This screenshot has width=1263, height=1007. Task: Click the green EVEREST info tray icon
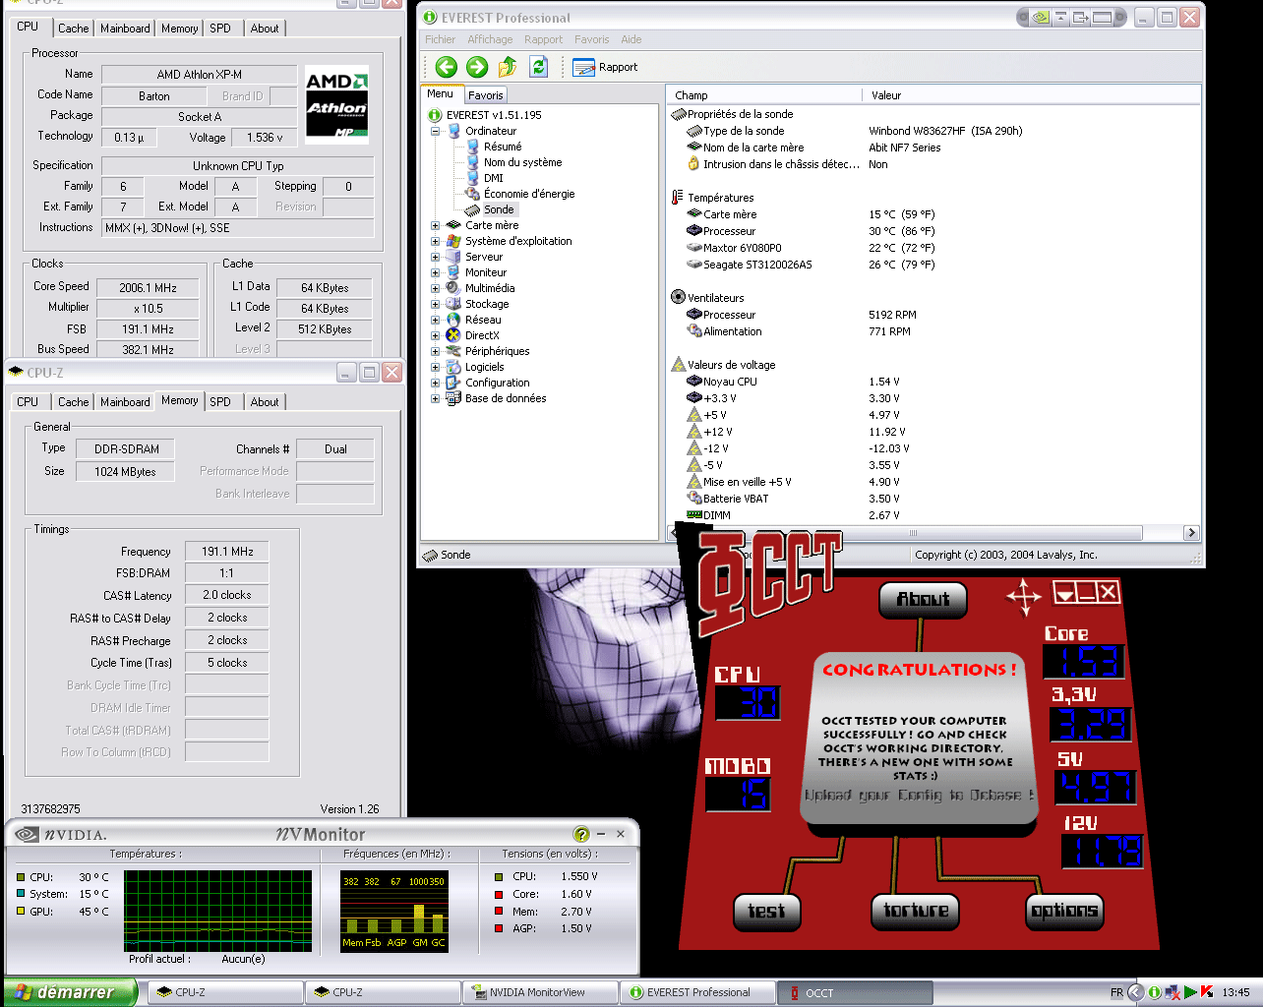1155,992
